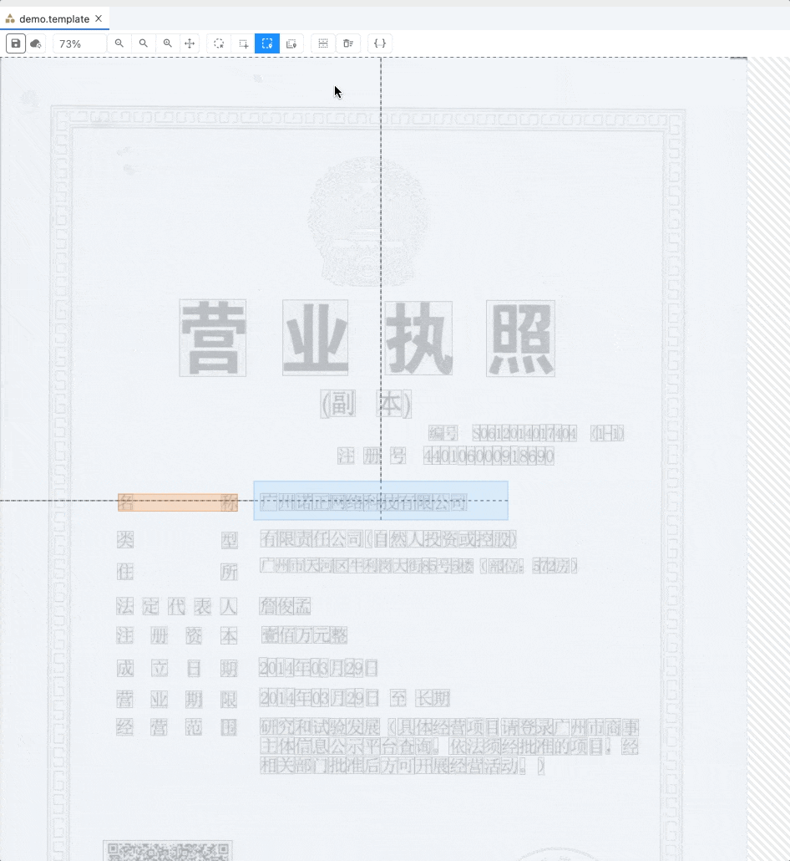Click the 长期 text in business term row
Image resolution: width=790 pixels, height=861 pixels.
pos(433,699)
